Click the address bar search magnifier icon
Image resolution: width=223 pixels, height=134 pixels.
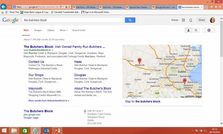pos(61,7)
